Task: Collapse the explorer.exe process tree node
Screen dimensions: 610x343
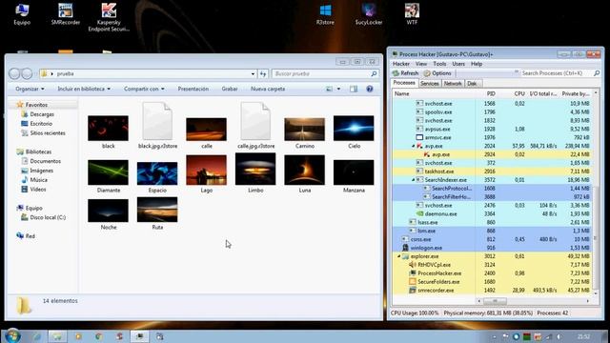Action: click(398, 256)
